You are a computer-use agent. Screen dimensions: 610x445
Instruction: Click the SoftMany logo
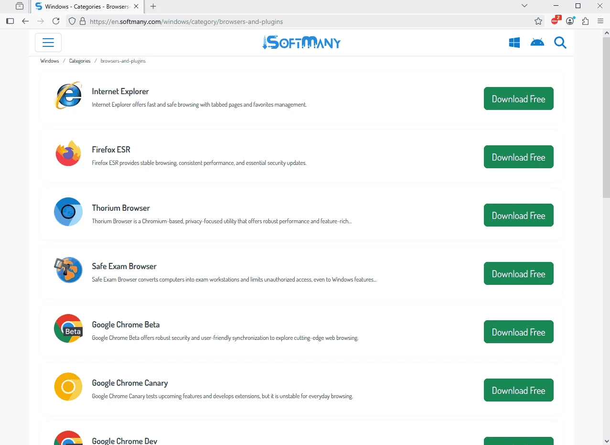301,43
